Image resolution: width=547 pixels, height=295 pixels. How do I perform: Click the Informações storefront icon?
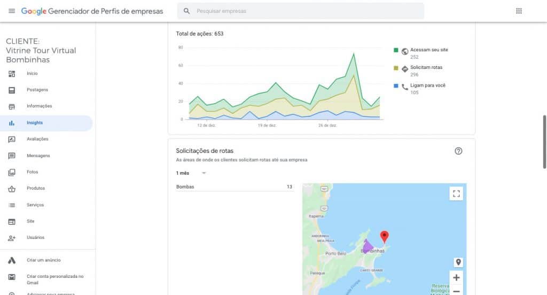click(12, 106)
